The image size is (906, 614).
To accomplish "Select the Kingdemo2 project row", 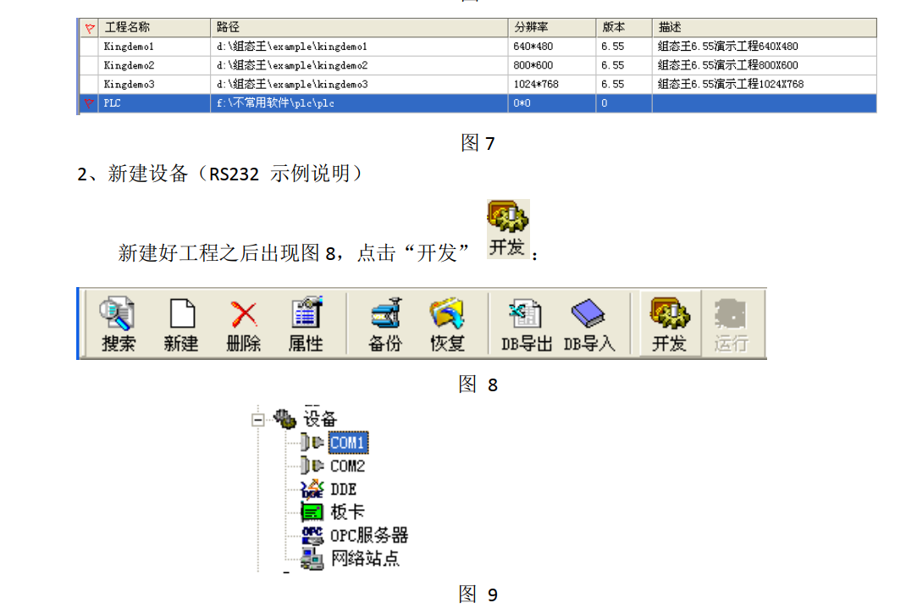I will click(130, 65).
